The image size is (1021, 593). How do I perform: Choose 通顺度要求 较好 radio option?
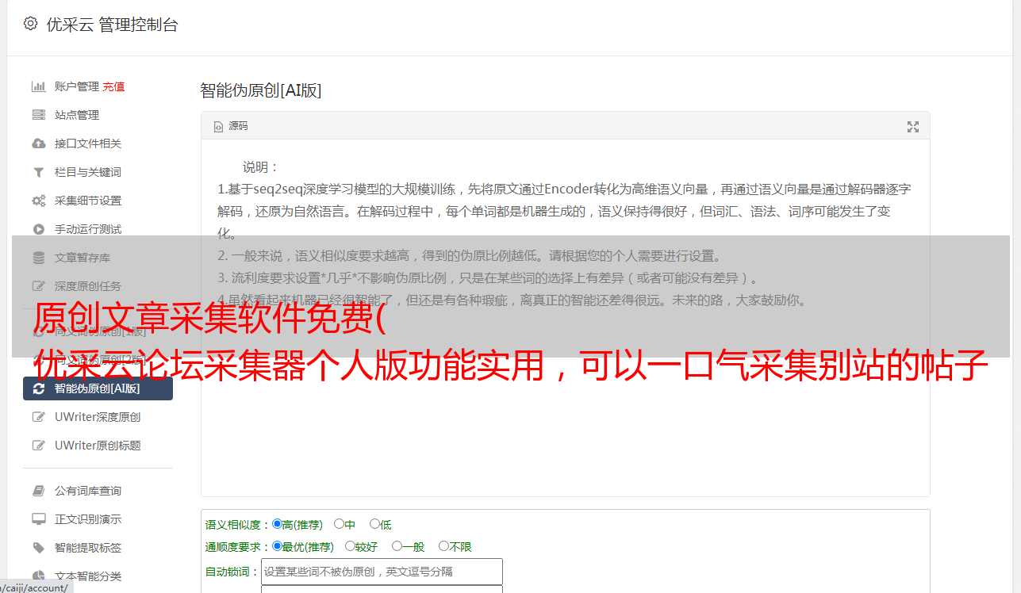pyautogui.click(x=350, y=546)
